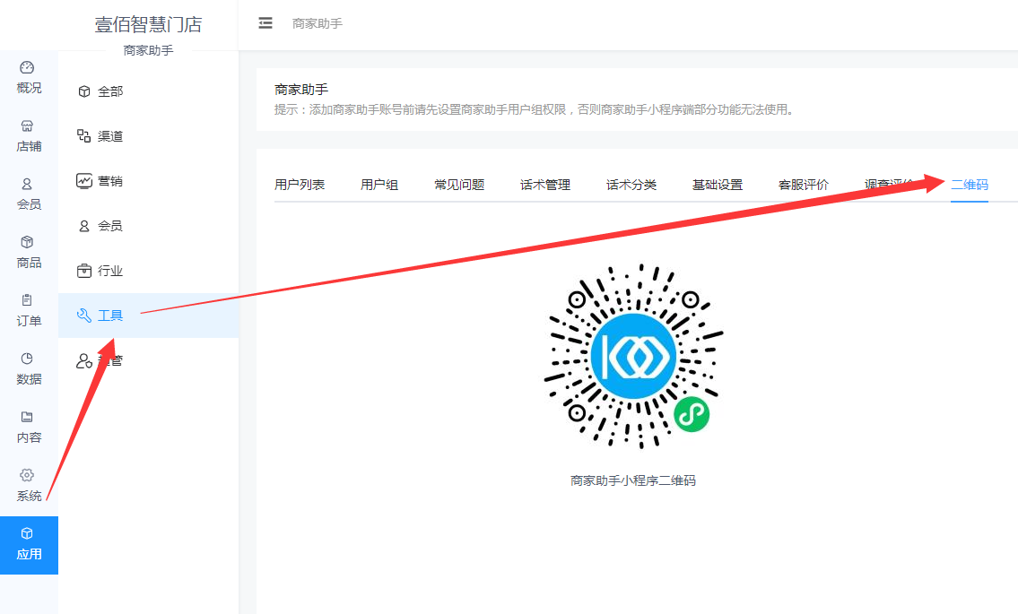The height and width of the screenshot is (614, 1018).
Task: Open the 基础设置 tab
Action: click(718, 185)
